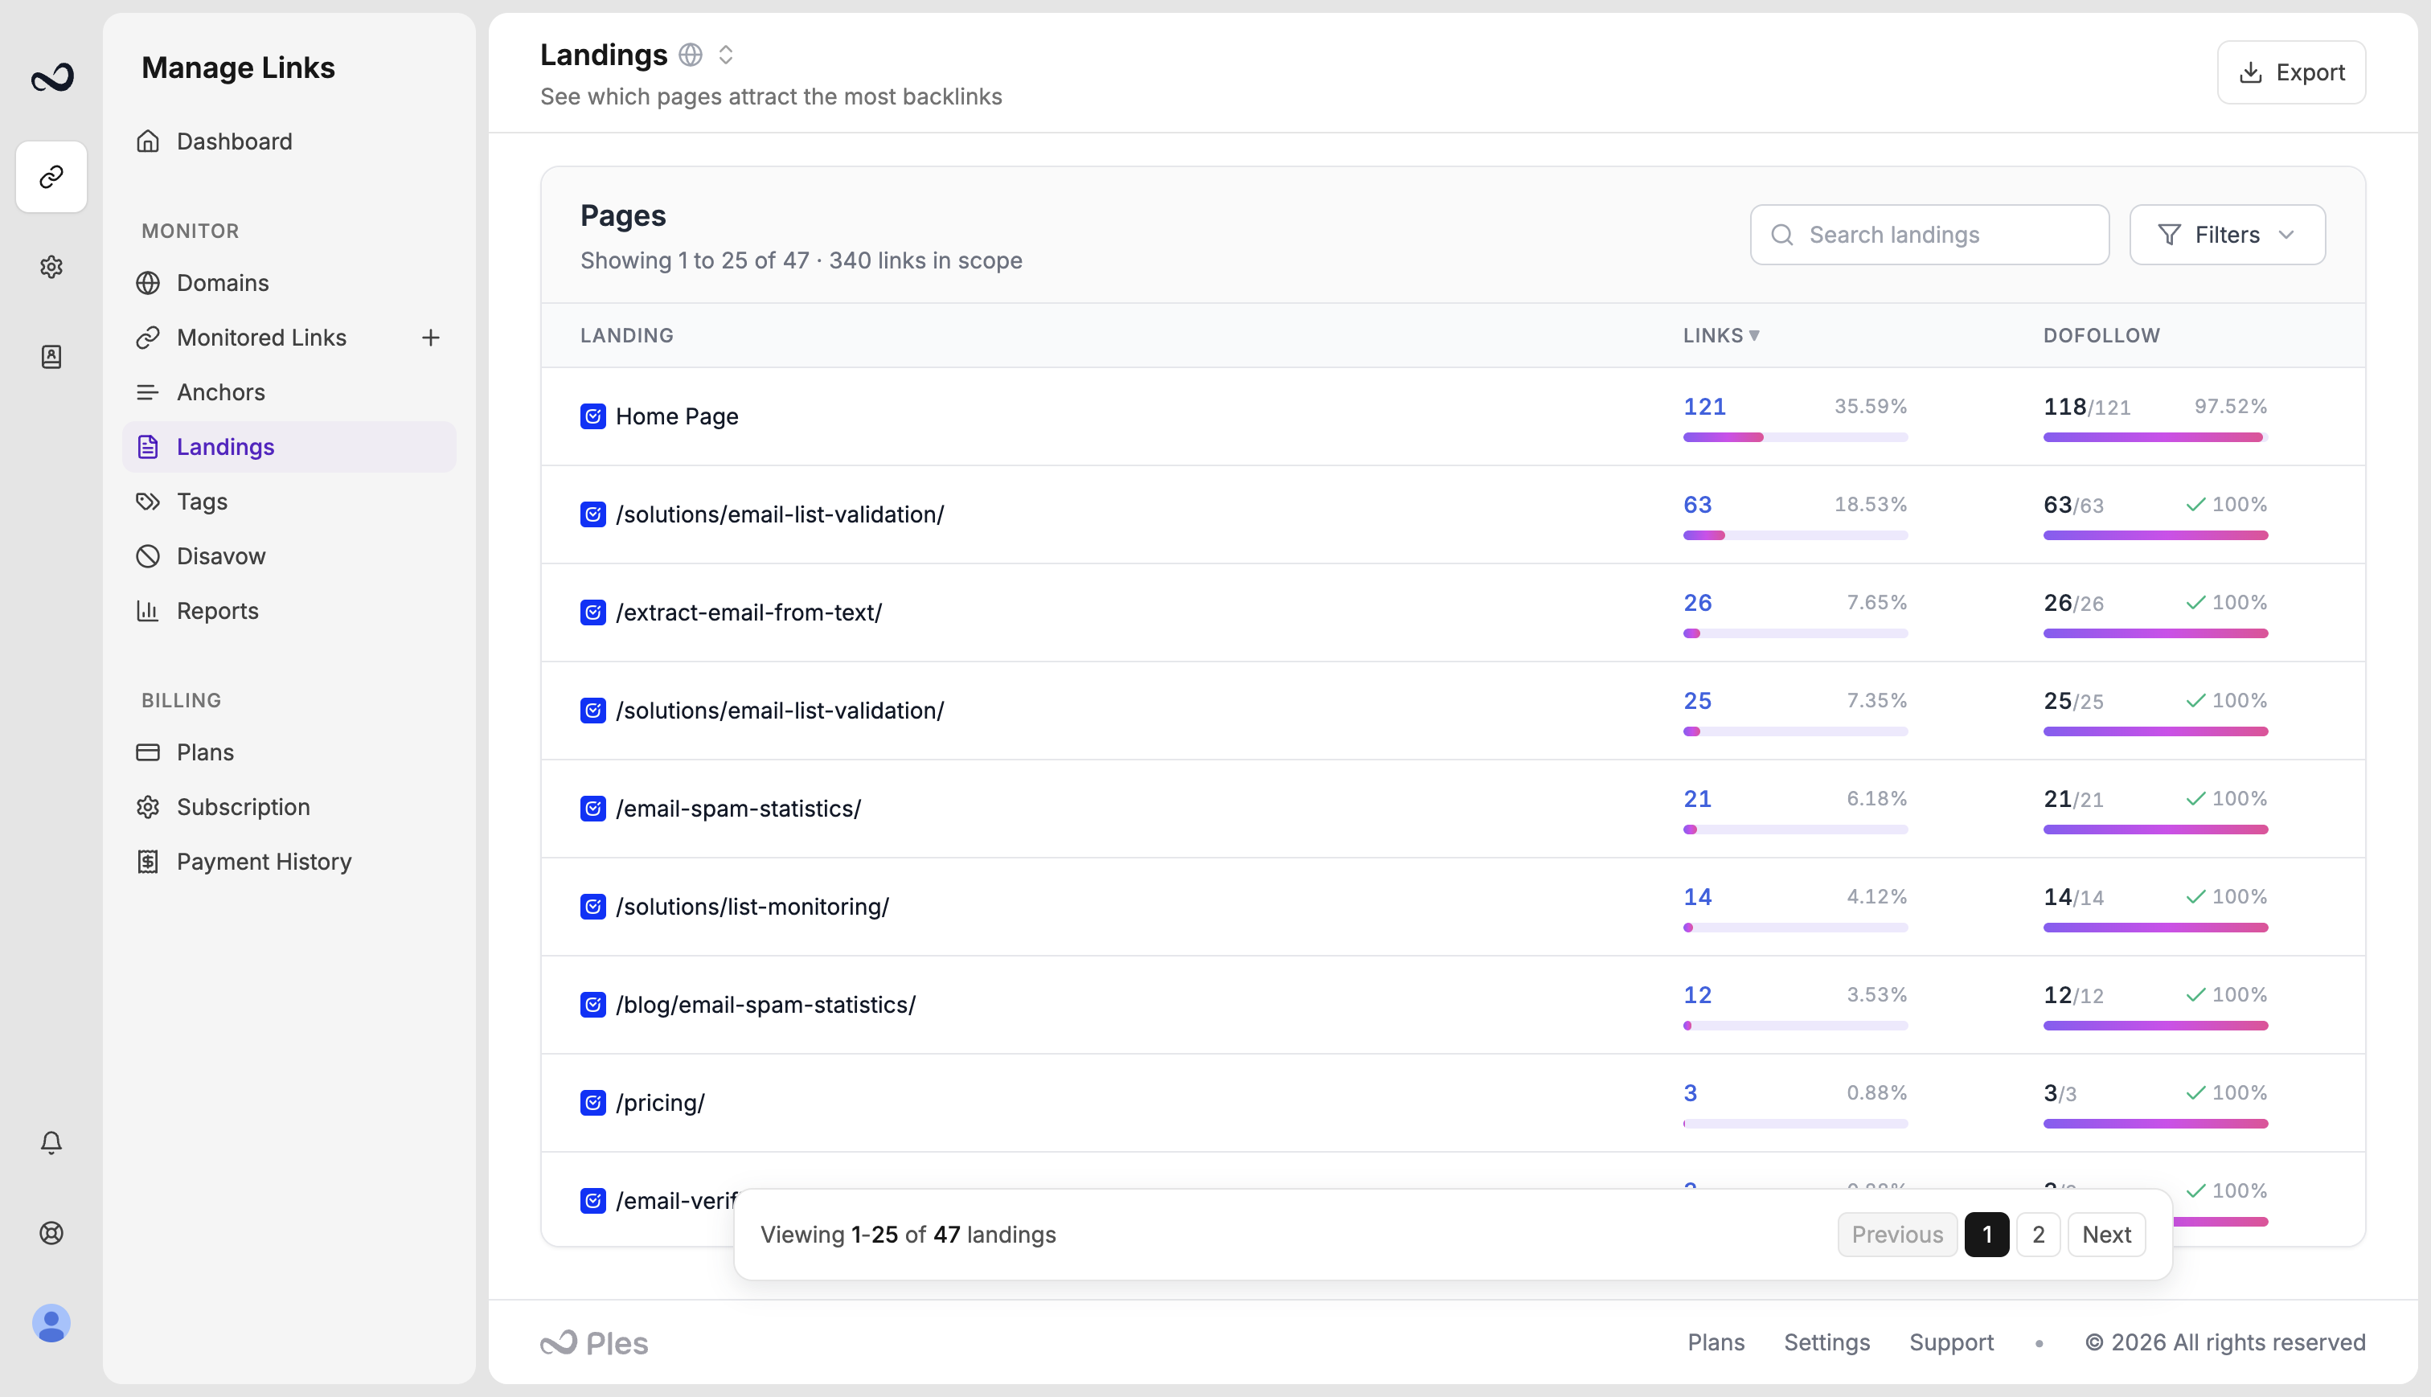Open Anchors in the sidebar

coord(289,392)
